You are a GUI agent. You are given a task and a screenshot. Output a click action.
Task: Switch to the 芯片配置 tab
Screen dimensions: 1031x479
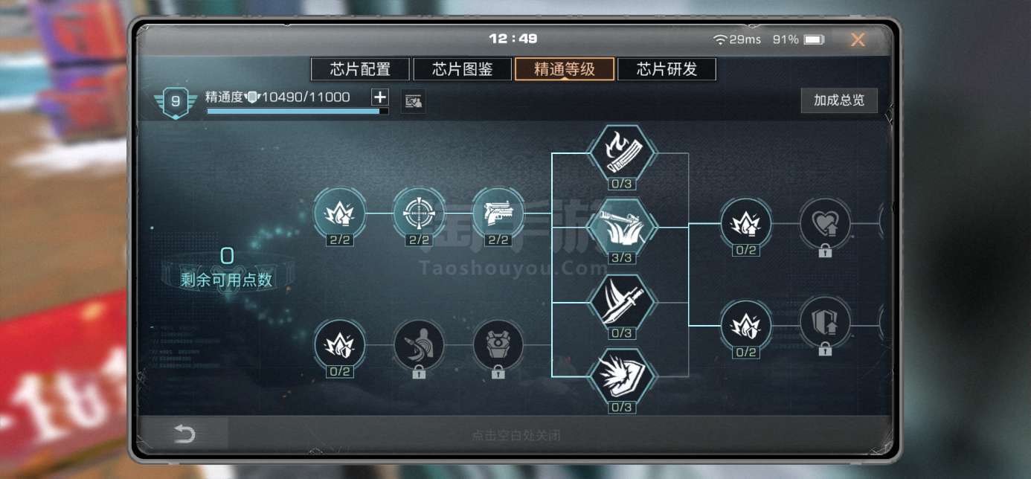(361, 69)
